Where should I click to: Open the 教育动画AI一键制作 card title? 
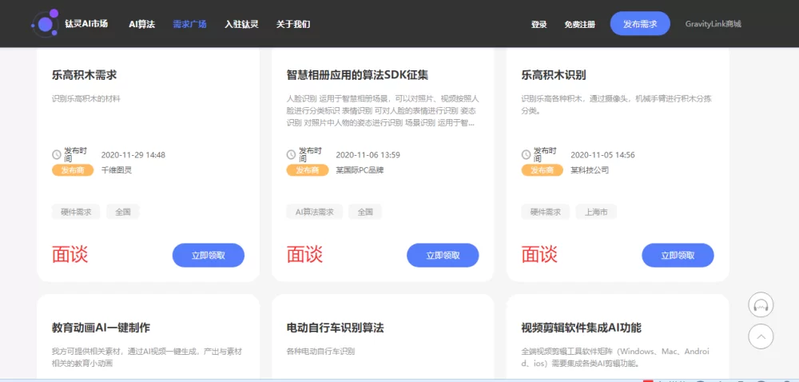point(101,328)
